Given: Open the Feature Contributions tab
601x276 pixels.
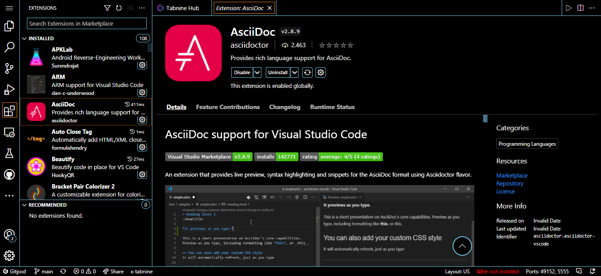Looking at the screenshot, I should tap(228, 107).
